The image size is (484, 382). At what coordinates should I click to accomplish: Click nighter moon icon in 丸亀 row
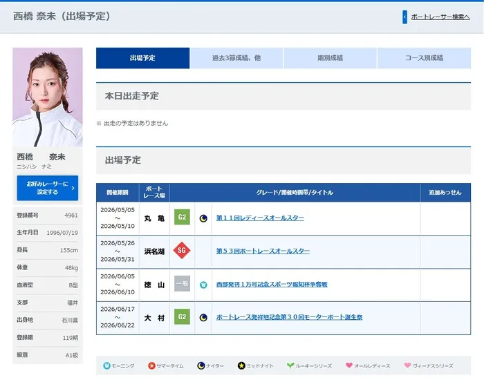coord(203,218)
